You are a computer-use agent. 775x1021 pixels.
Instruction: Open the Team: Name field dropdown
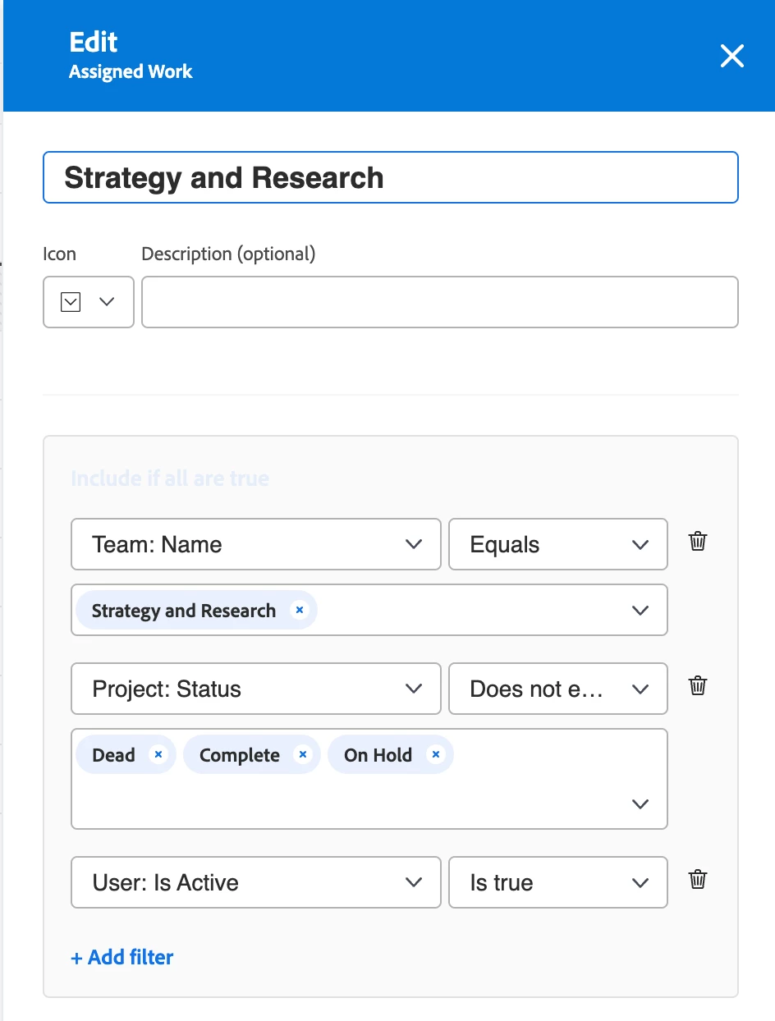pos(256,544)
